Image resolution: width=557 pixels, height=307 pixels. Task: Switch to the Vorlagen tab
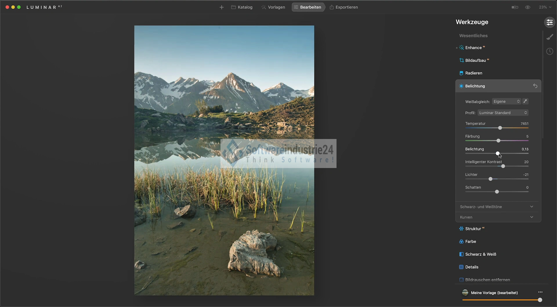(x=273, y=7)
